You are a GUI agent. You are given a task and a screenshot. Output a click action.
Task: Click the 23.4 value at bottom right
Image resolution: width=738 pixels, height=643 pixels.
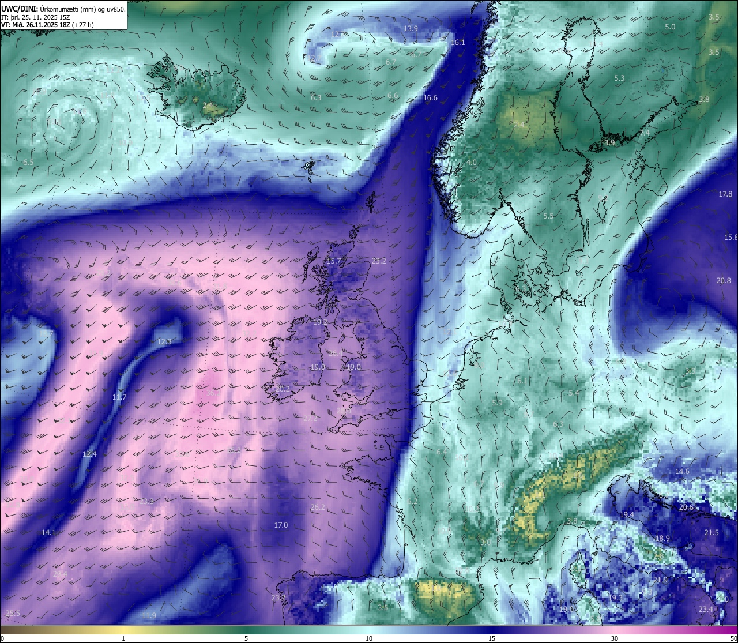coord(706,610)
